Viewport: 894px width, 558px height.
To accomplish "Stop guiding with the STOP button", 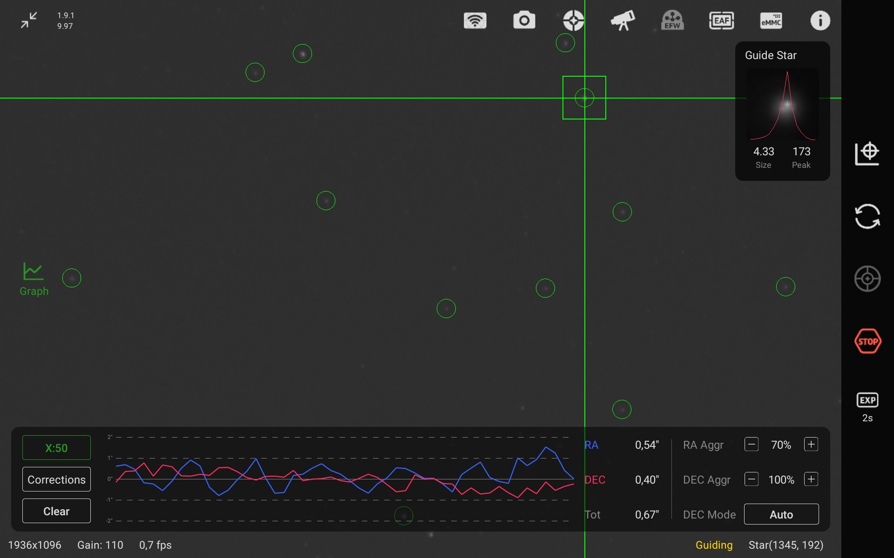I will (867, 341).
